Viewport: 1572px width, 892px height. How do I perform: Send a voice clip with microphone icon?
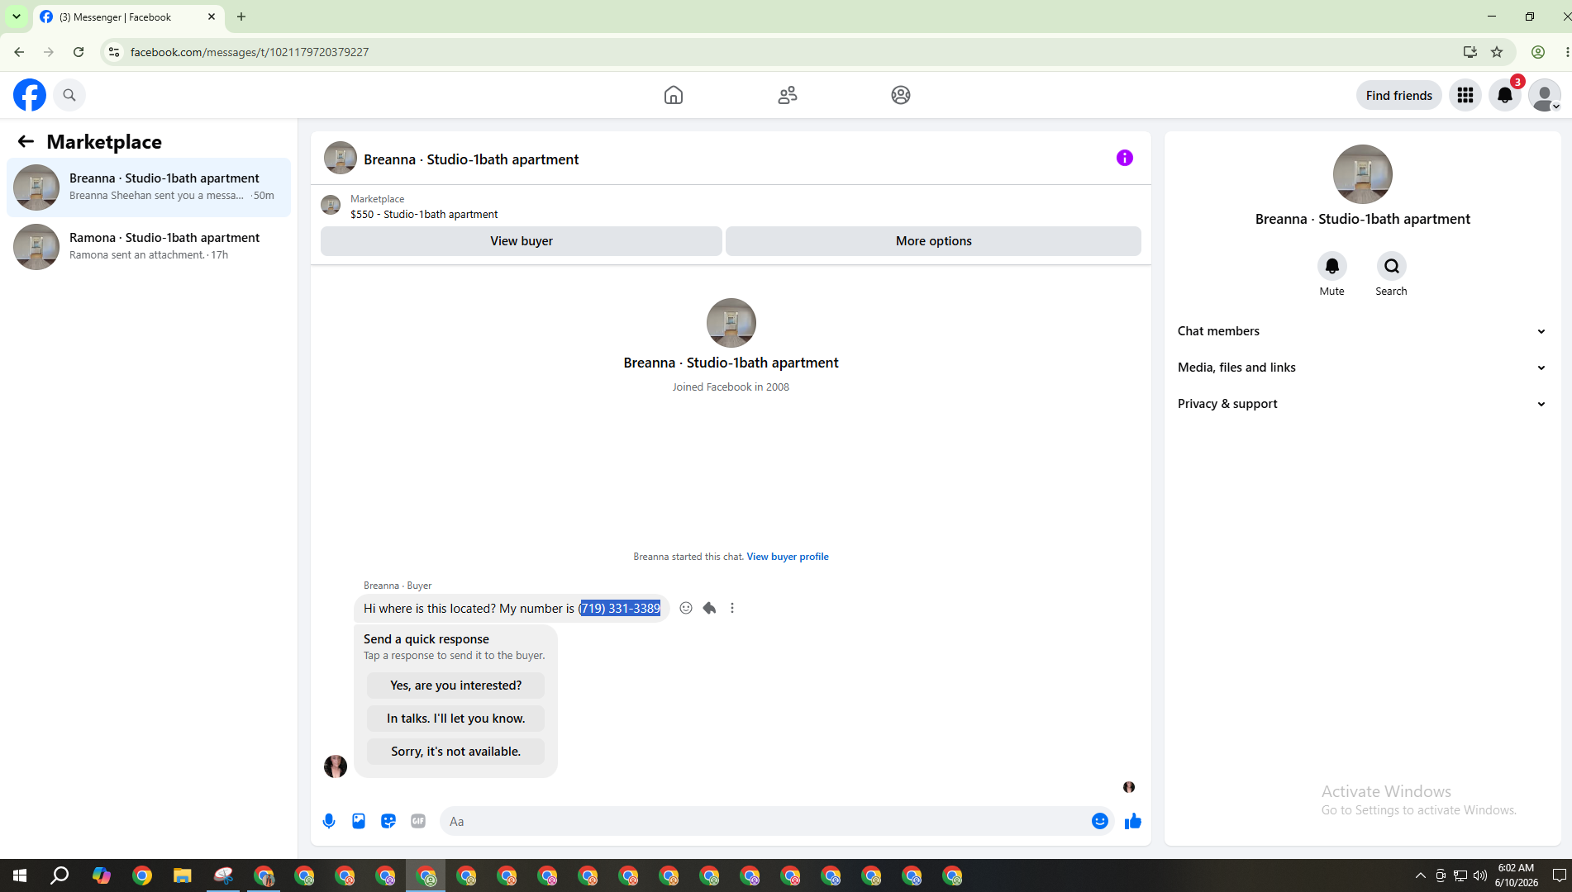click(x=329, y=821)
